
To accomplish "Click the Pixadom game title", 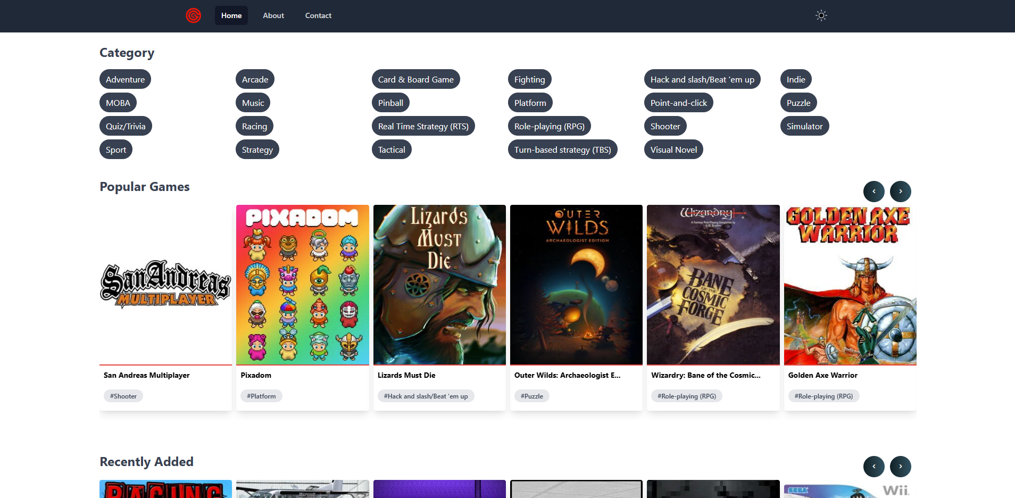I will tap(256, 375).
